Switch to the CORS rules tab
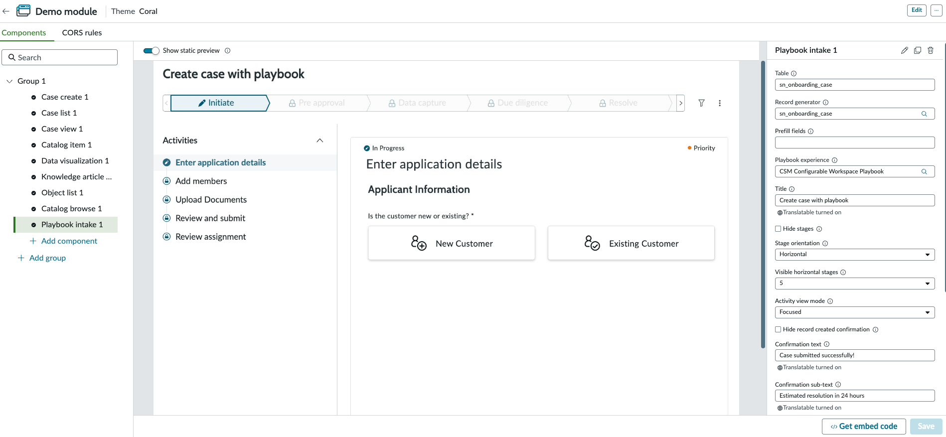946x437 pixels. [82, 32]
